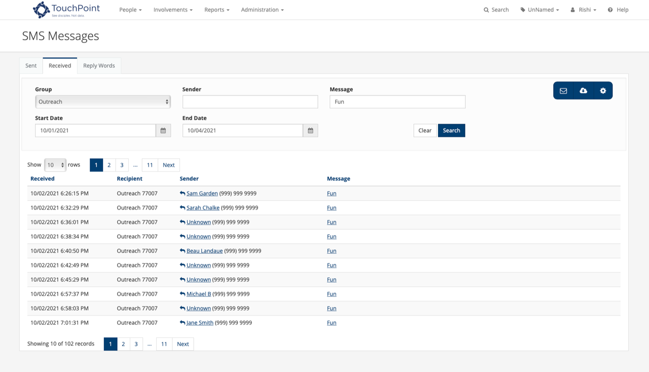Expand the Rishi user dropdown
This screenshot has width=649, height=372.
click(583, 10)
